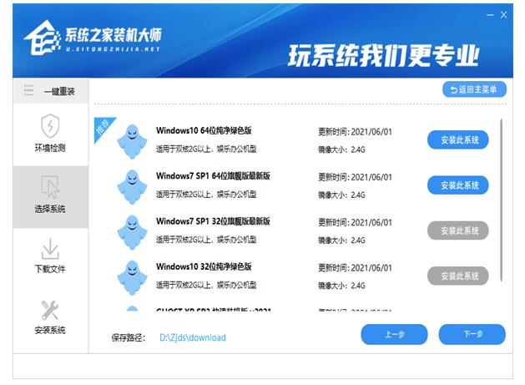Click greyed install button for Windows7 32位
525x385 pixels.
point(458,230)
